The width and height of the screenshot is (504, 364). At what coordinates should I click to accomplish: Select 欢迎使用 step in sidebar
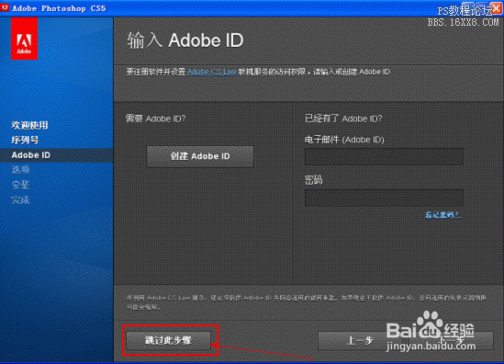point(29,125)
